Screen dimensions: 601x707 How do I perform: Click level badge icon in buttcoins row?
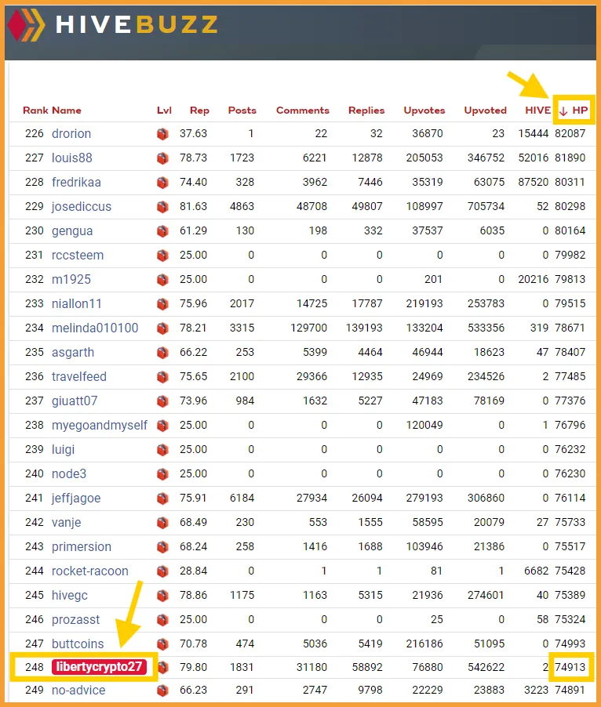tap(163, 645)
